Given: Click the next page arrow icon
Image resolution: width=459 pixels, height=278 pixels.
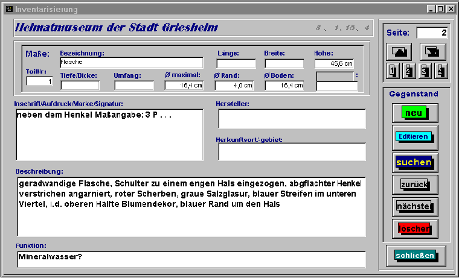Looking at the screenshot, I should 432,51.
